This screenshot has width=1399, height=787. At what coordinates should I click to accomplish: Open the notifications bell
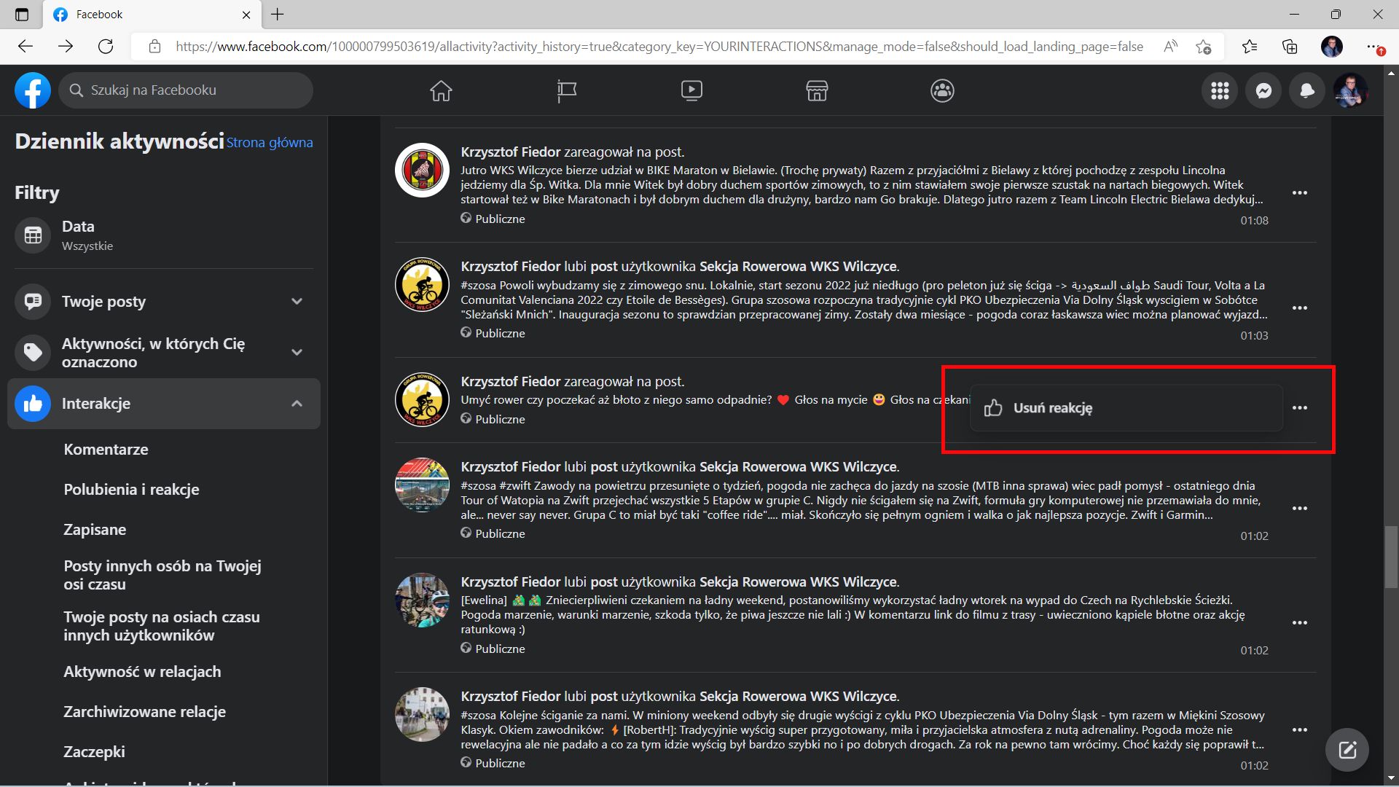click(1307, 90)
